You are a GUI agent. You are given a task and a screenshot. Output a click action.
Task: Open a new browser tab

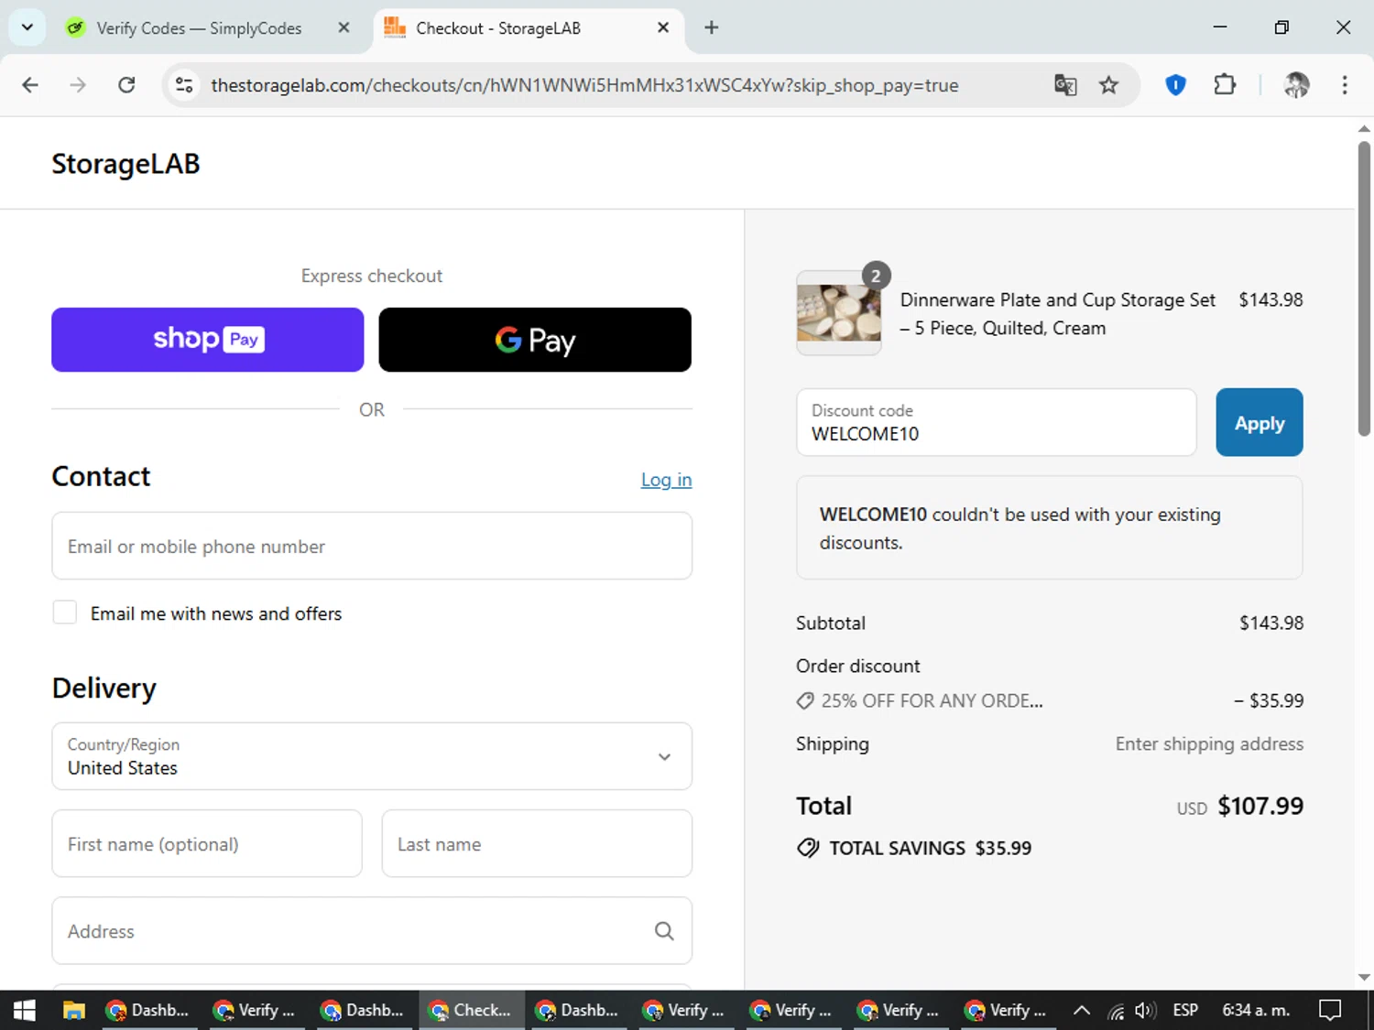click(712, 27)
